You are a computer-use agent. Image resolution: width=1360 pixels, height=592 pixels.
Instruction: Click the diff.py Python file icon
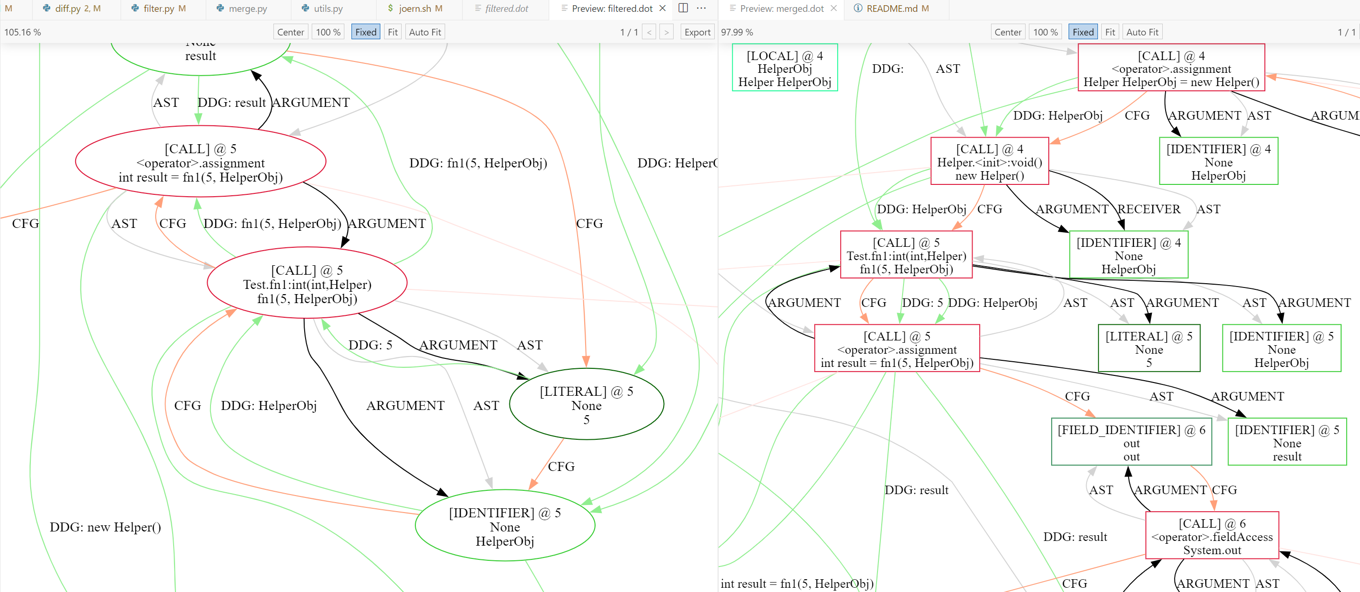tap(46, 9)
